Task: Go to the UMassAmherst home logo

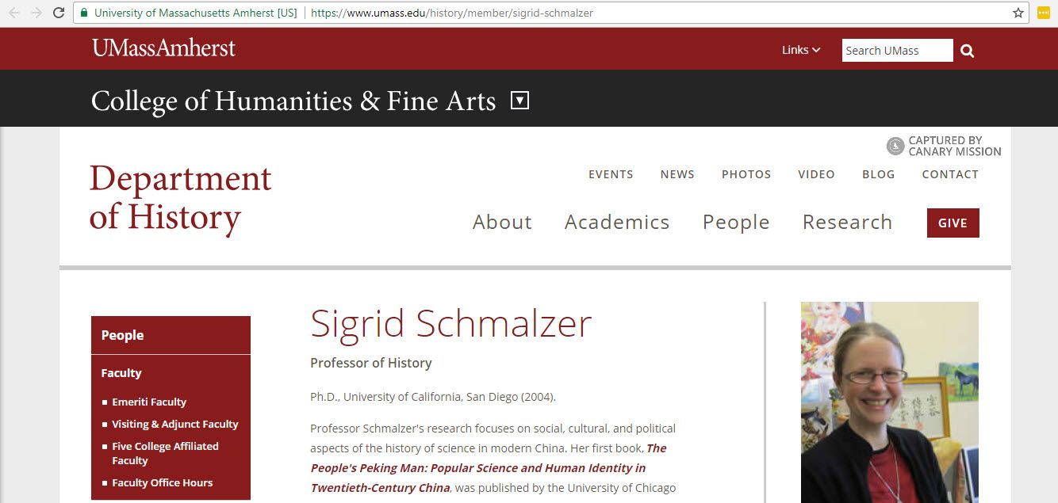Action: (x=163, y=48)
